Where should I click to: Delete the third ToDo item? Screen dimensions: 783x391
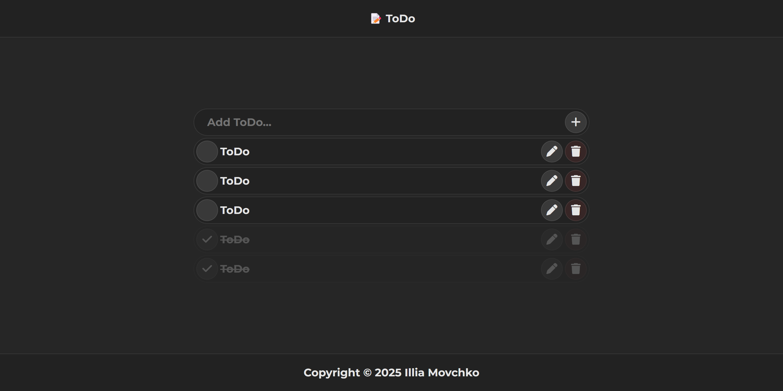[576, 210]
